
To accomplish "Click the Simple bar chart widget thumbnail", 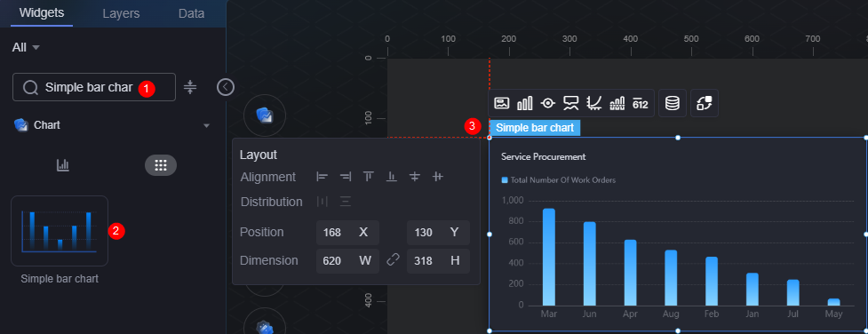I will [x=60, y=231].
